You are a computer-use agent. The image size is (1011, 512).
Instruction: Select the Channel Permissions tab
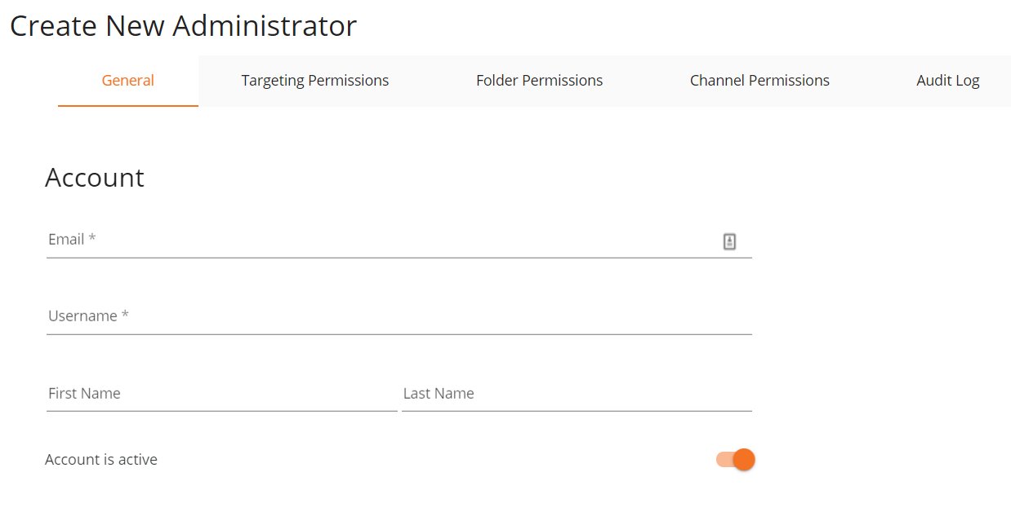click(759, 81)
